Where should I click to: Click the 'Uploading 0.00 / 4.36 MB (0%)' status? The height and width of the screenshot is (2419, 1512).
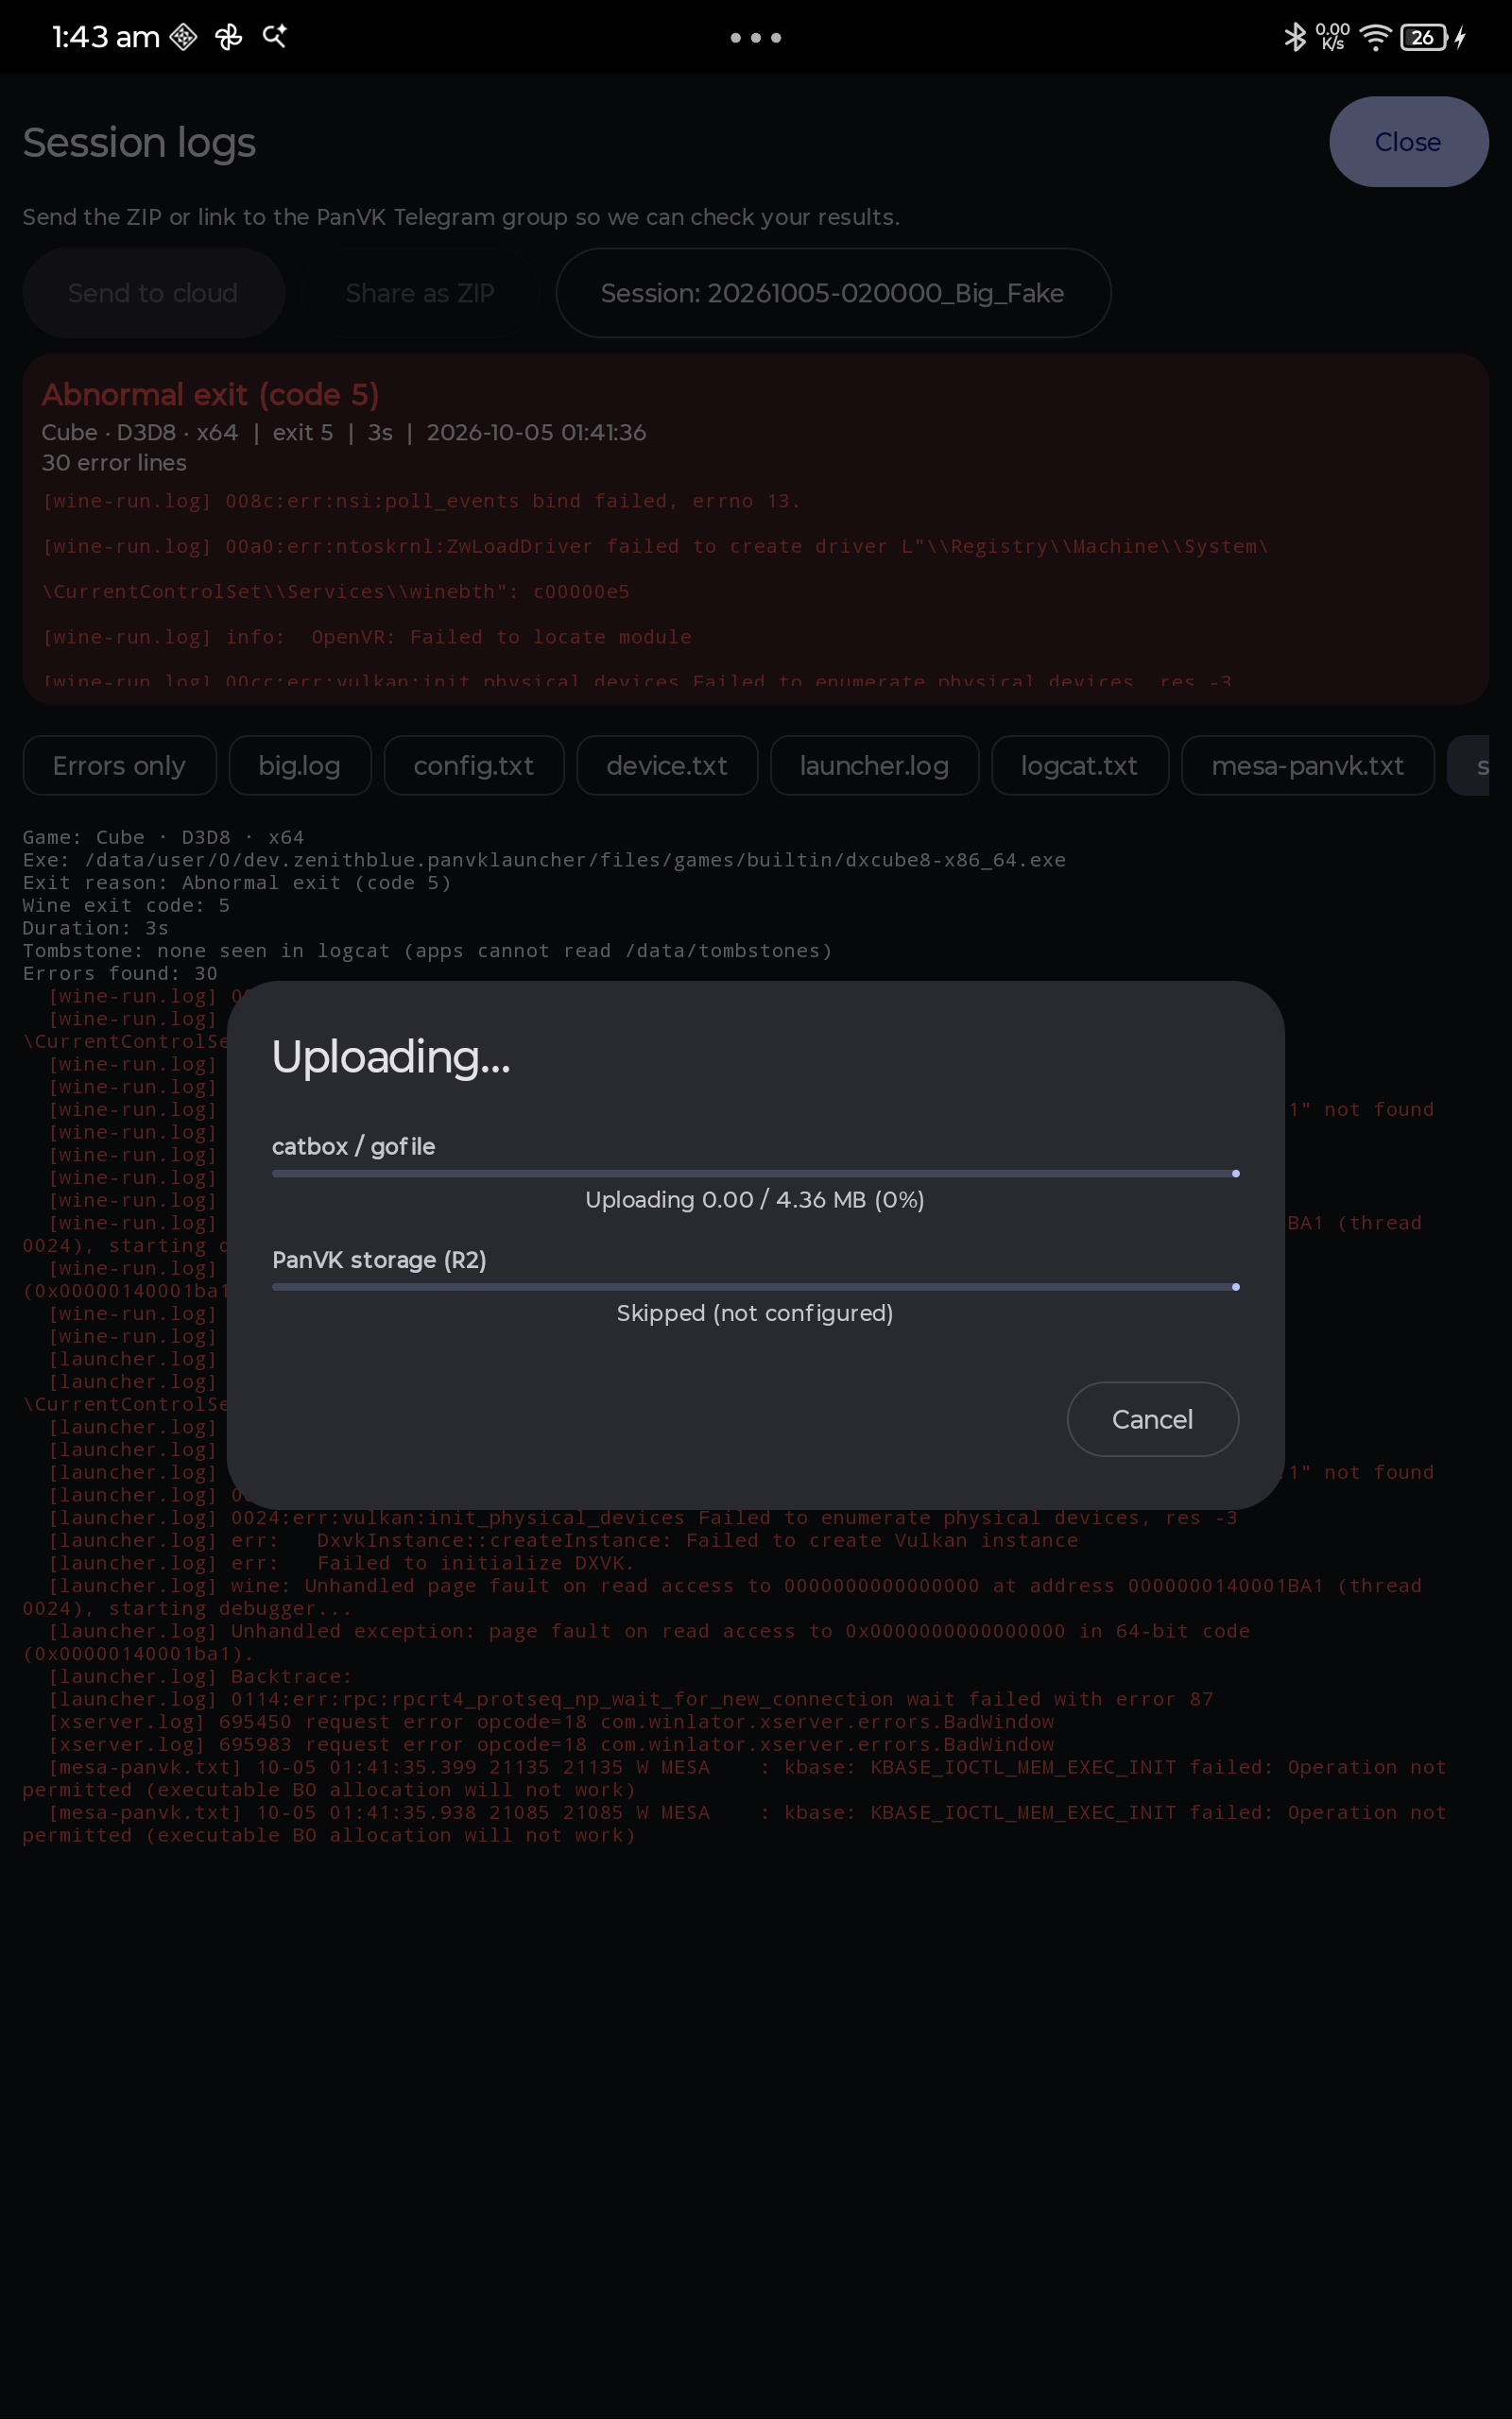point(755,1199)
